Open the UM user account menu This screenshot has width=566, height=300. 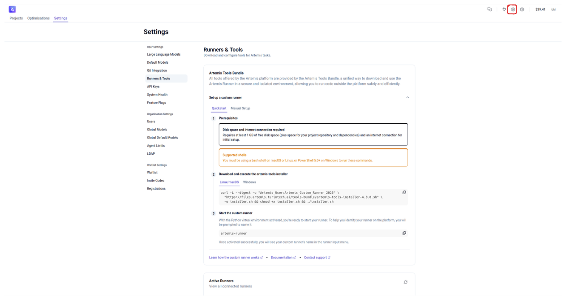(553, 9)
